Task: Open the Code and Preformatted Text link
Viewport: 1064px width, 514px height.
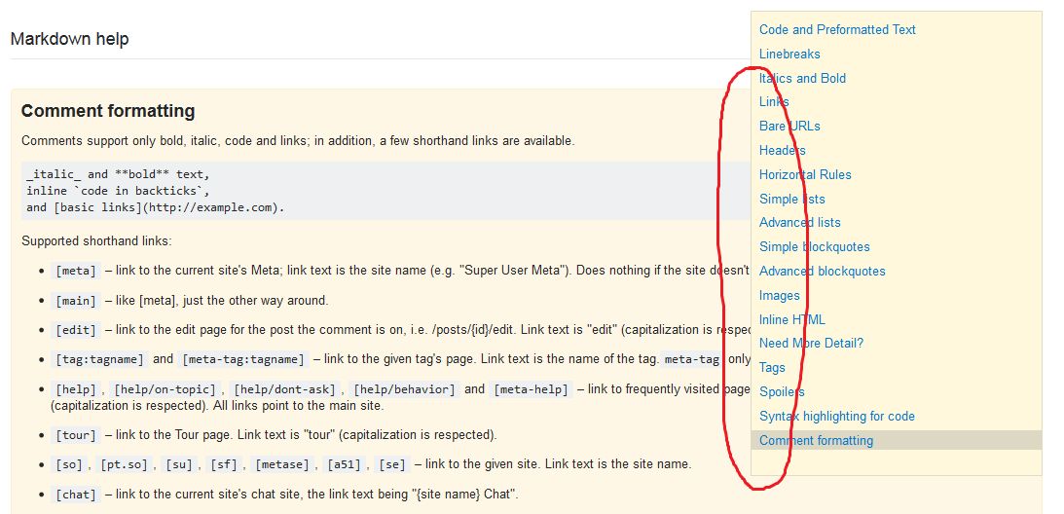Action: point(836,30)
